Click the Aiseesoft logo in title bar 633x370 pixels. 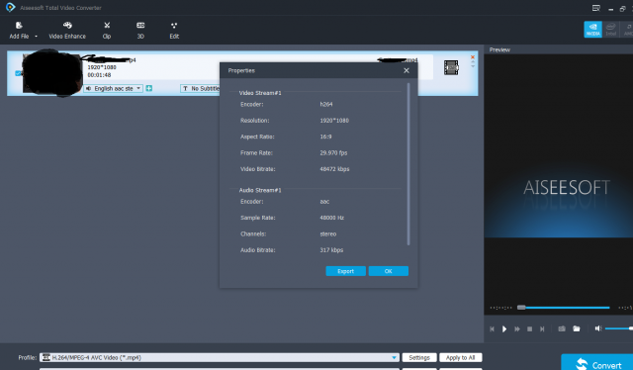(10, 7)
